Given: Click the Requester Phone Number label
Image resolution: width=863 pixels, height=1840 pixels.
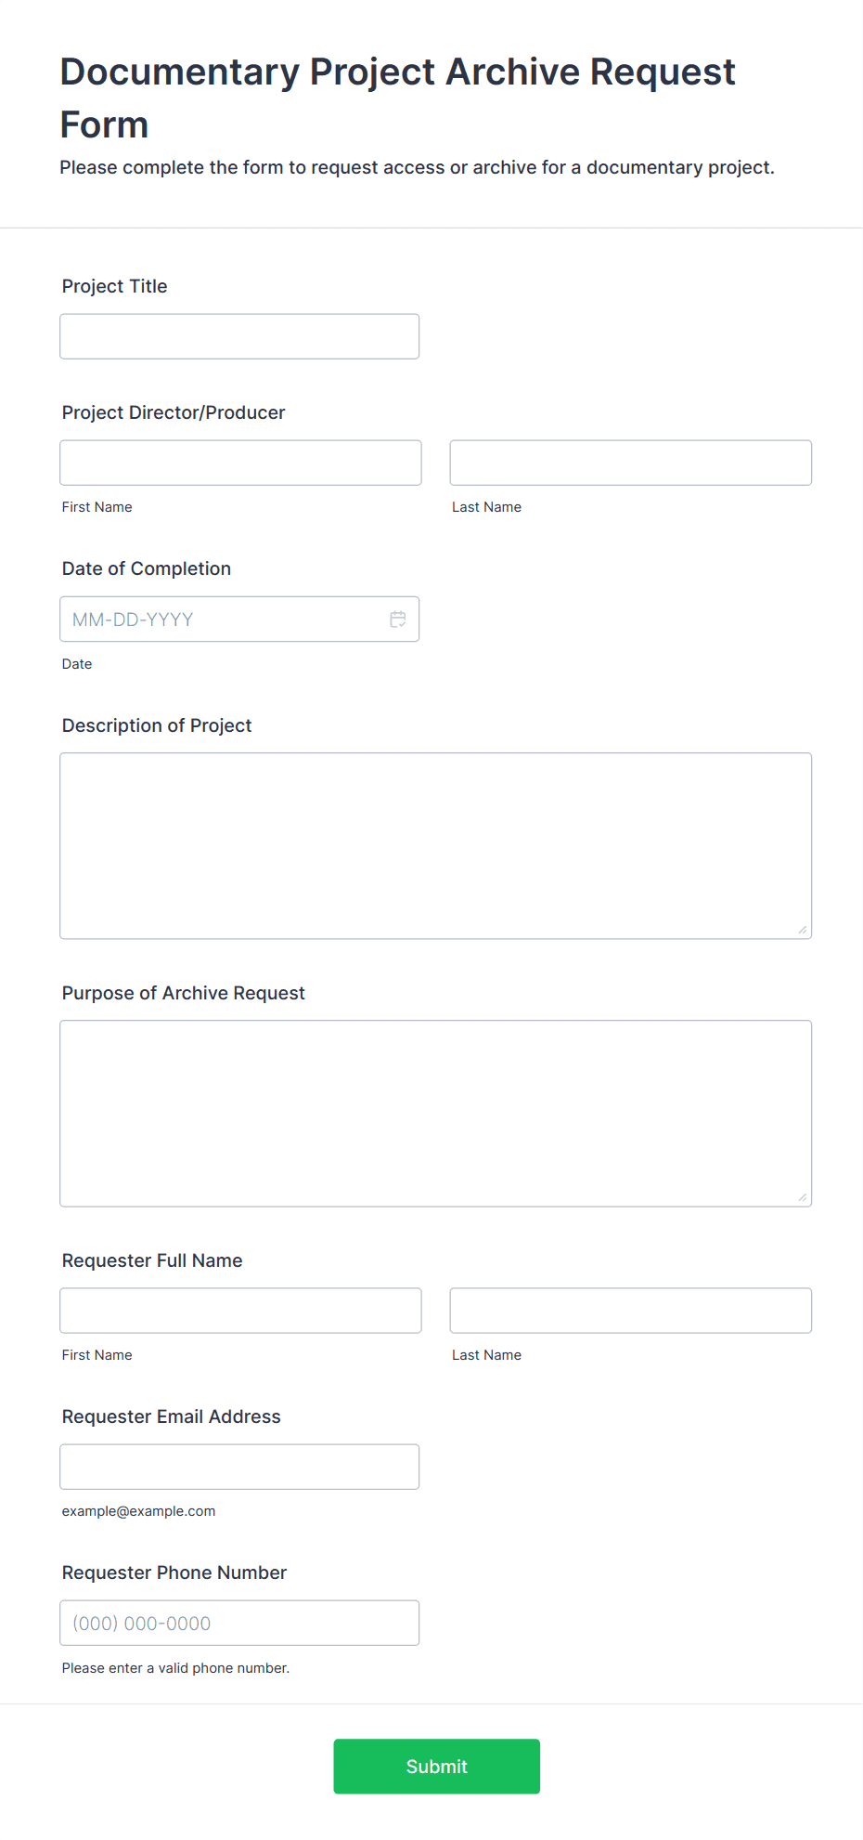Looking at the screenshot, I should coord(174,1572).
